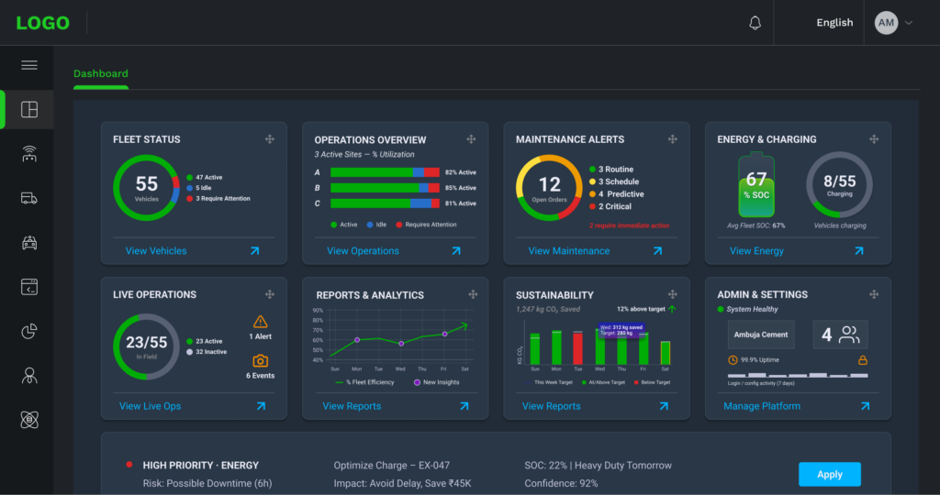The width and height of the screenshot is (940, 495).
Task: Click the orange camera events icon
Action: click(260, 361)
